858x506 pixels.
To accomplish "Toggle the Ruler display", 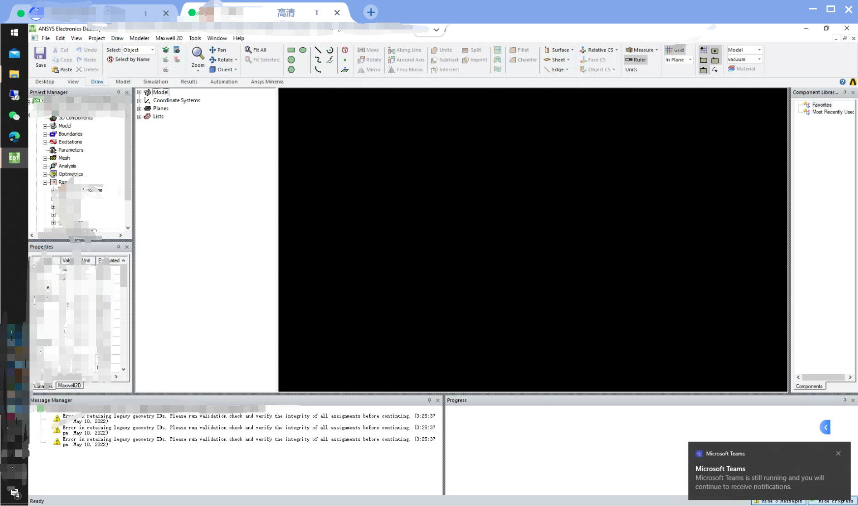I will (x=636, y=59).
